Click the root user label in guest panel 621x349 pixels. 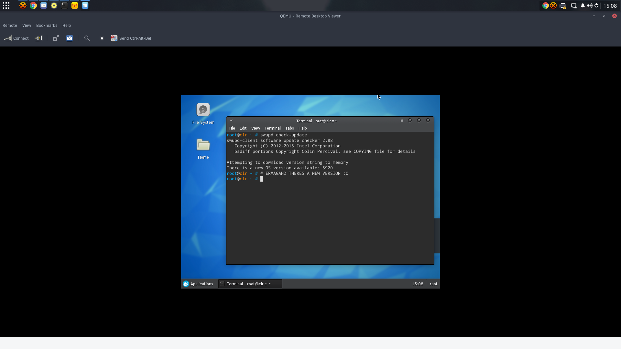(x=433, y=284)
